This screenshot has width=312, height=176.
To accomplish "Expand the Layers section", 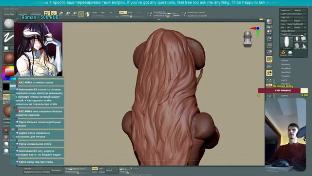I will coord(284,80).
